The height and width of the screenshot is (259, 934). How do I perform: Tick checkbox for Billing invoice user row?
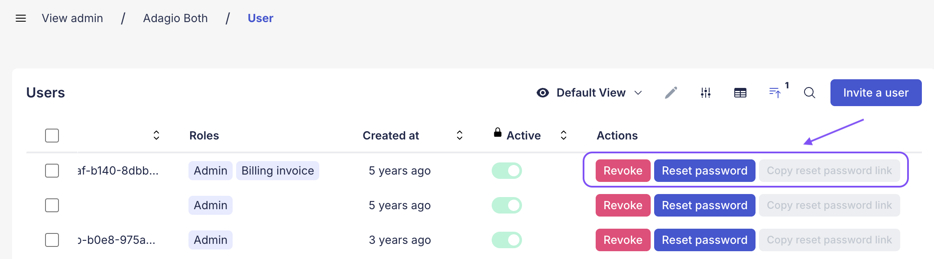point(52,171)
